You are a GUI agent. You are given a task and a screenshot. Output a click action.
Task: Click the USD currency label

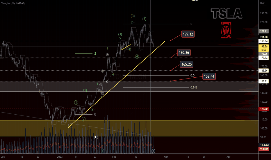click(x=262, y=3)
